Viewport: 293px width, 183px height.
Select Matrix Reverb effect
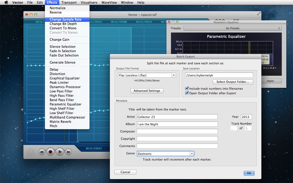click(67, 122)
